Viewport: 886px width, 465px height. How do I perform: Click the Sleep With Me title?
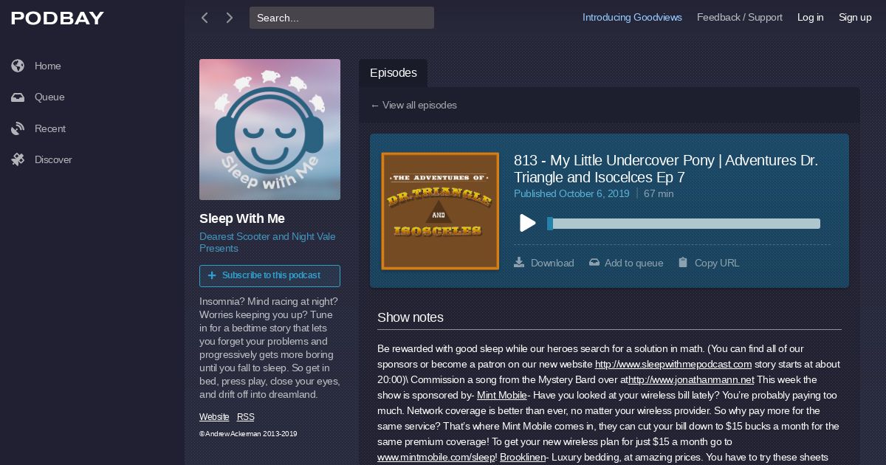click(242, 218)
